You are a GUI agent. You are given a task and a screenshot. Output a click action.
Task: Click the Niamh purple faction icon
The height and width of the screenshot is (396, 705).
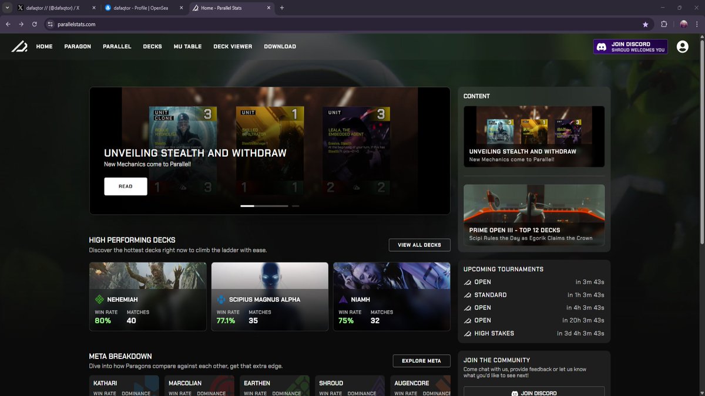coord(343,299)
